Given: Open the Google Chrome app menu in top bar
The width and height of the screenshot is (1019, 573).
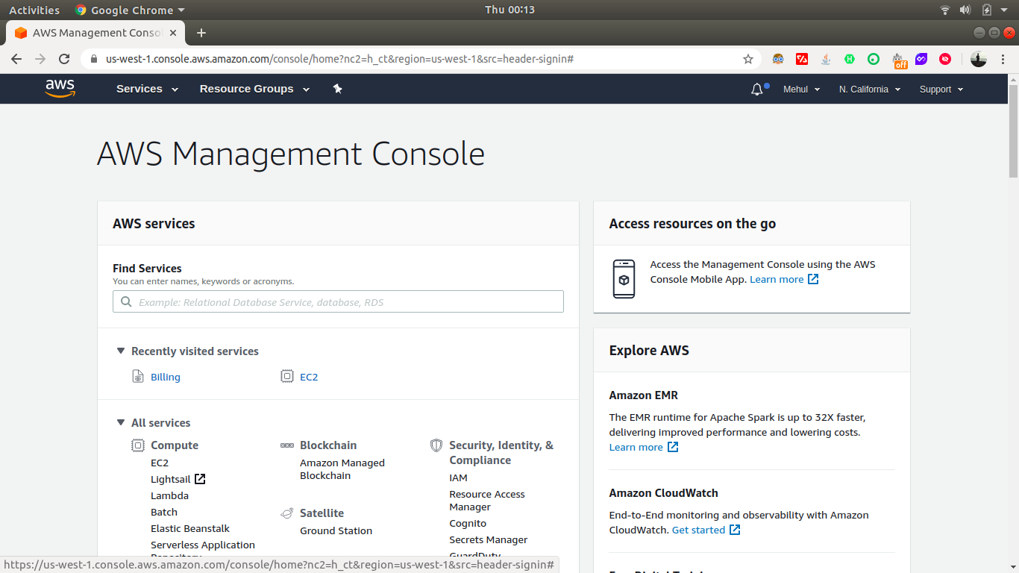Looking at the screenshot, I should (x=130, y=10).
